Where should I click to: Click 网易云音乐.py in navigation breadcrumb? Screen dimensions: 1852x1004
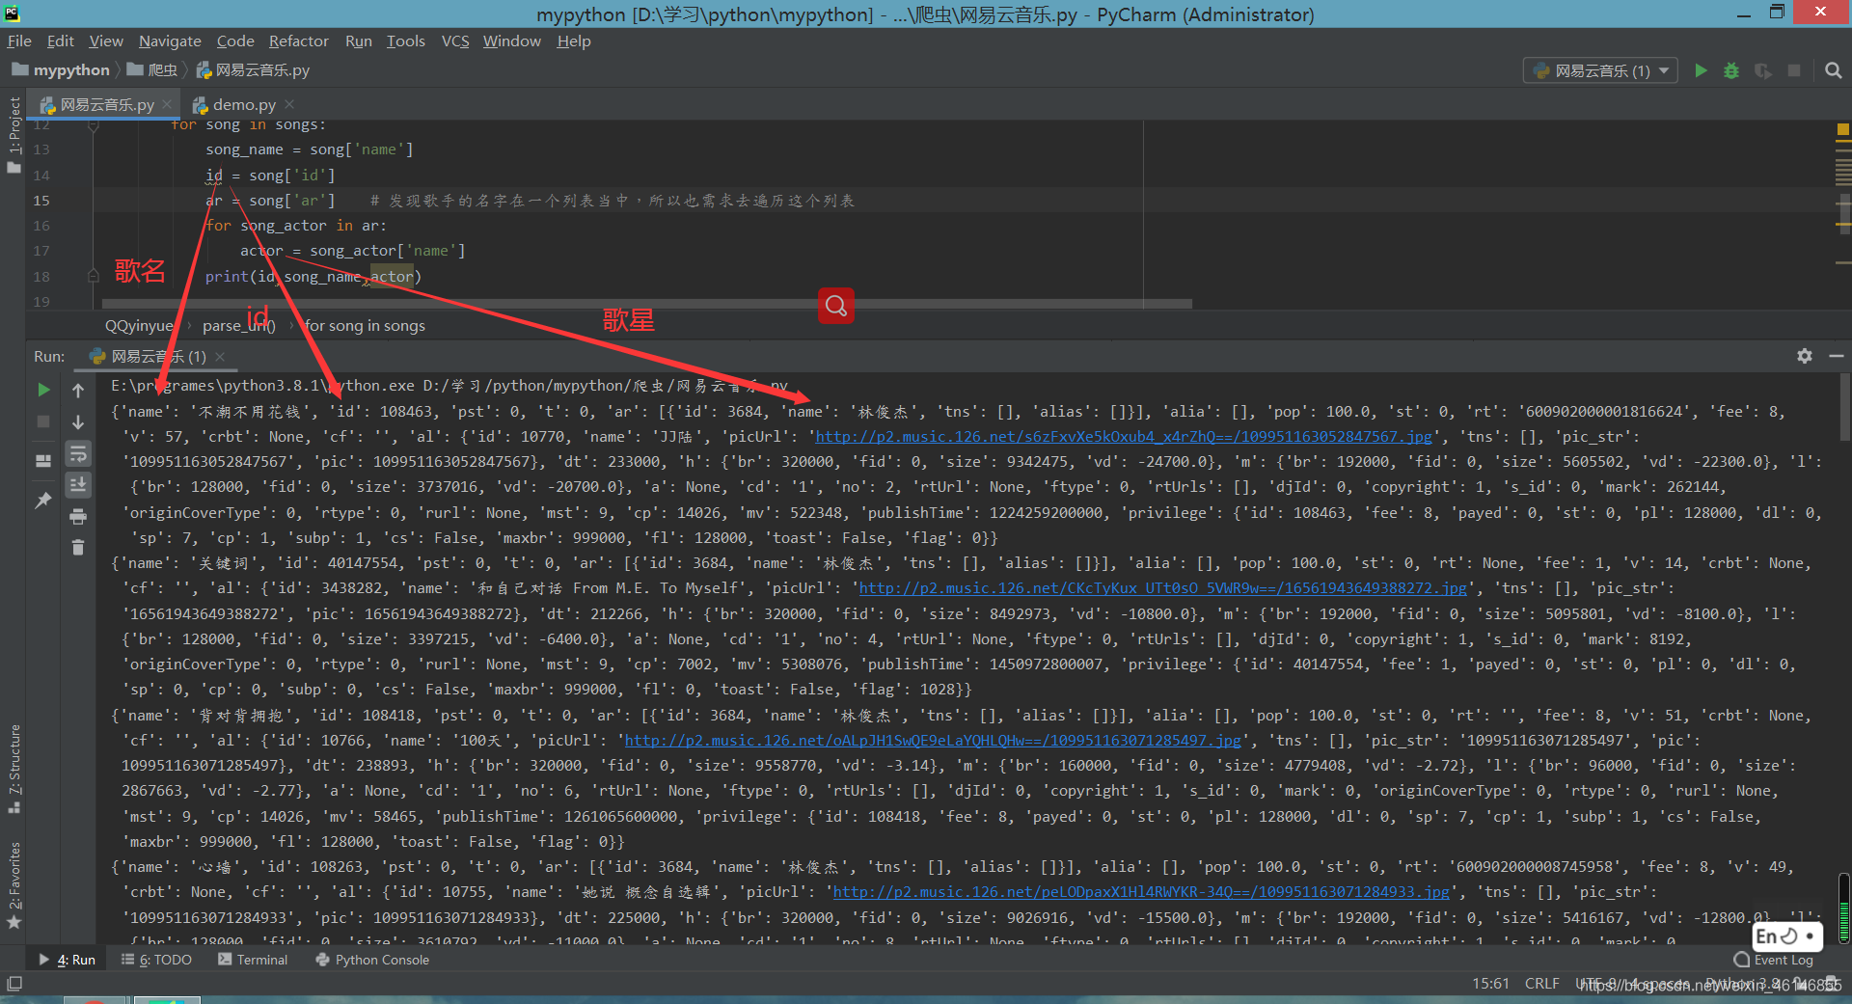[253, 70]
